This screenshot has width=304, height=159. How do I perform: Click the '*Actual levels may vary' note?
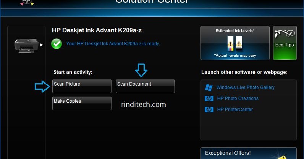tap(235, 56)
